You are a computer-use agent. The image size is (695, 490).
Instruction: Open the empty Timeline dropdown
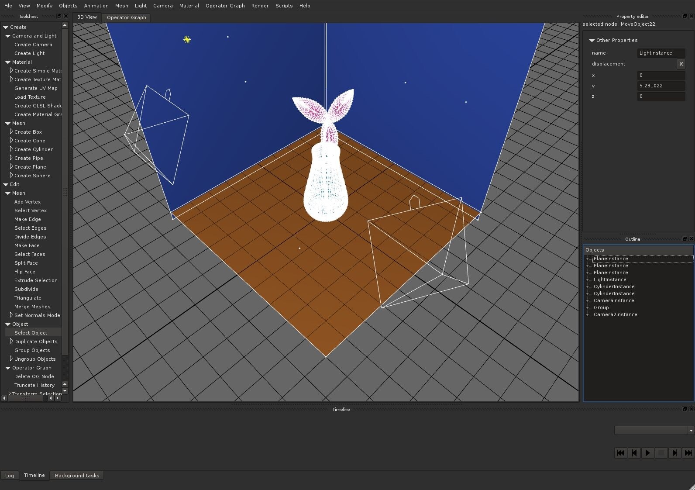pyautogui.click(x=654, y=431)
